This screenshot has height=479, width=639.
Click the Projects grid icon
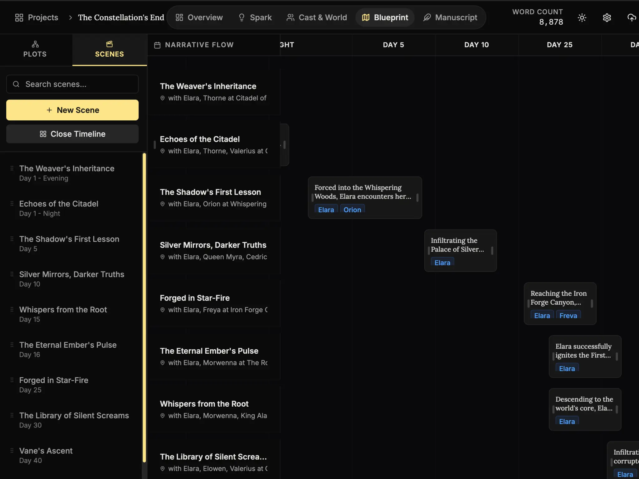coord(19,17)
